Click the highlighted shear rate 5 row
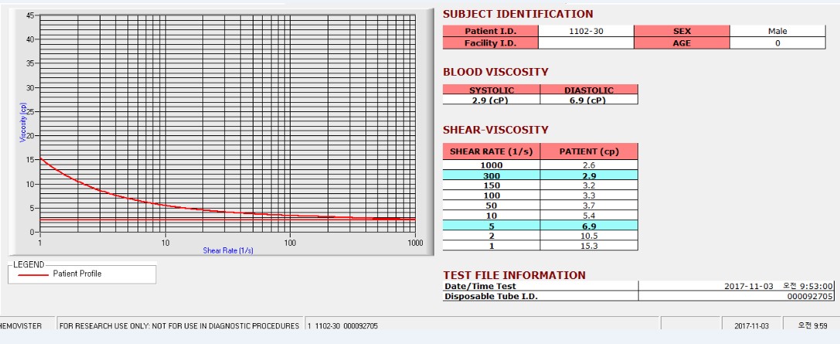The image size is (840, 344). click(540, 226)
